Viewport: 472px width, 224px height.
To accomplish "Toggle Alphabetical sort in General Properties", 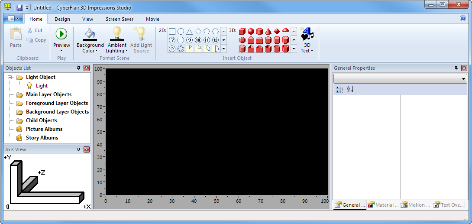I will 350,89.
